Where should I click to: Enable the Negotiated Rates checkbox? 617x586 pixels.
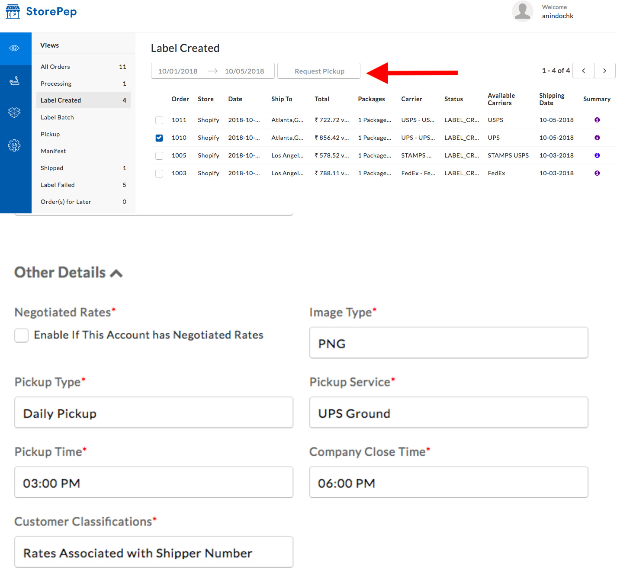point(21,335)
